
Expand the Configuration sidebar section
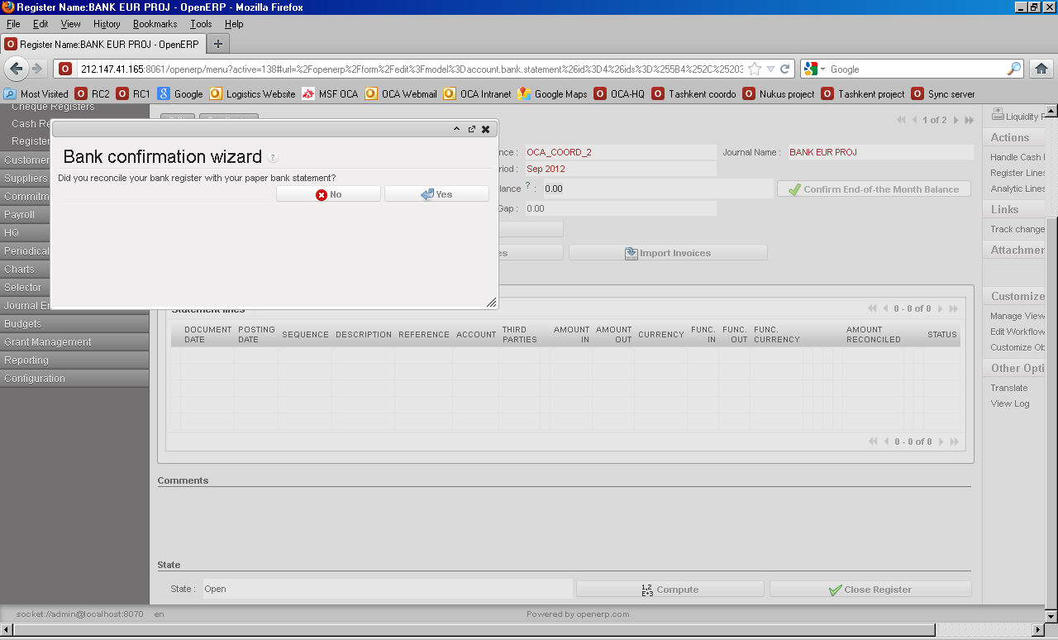74,379
